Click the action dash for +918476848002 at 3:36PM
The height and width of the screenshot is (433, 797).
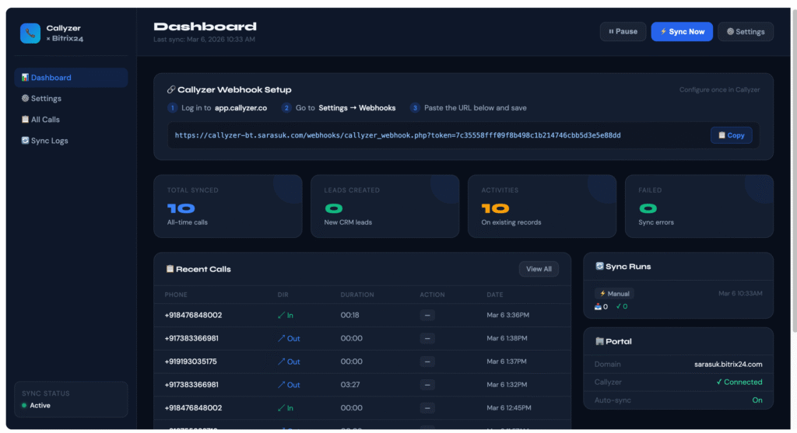428,316
